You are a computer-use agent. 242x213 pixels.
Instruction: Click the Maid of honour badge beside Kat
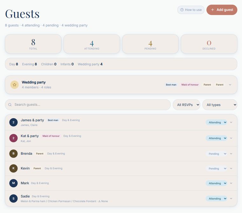tap(51, 136)
